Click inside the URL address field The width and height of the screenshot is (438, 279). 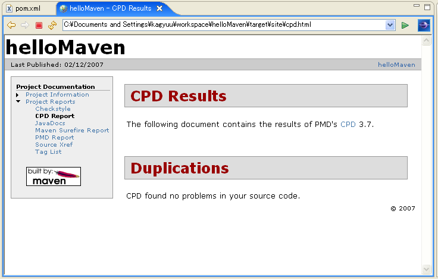[224, 25]
